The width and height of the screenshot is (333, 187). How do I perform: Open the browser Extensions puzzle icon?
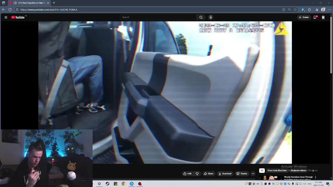click(x=309, y=10)
